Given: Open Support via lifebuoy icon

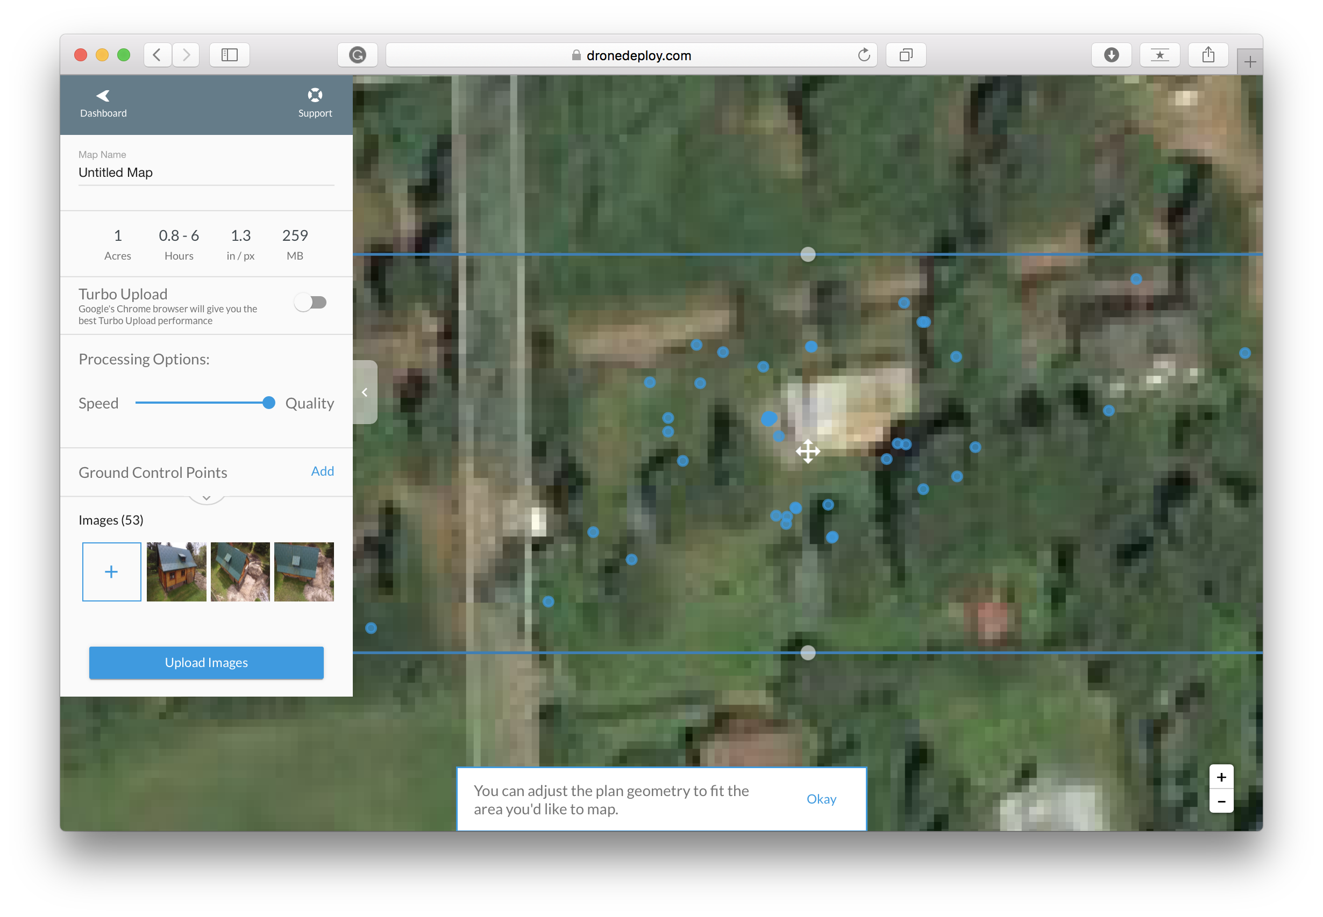Looking at the screenshot, I should pos(315,95).
